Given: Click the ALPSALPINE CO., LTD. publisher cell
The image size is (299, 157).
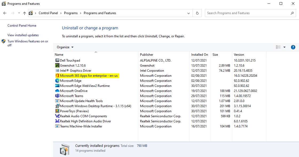Looking at the screenshot, I should click(x=156, y=61).
